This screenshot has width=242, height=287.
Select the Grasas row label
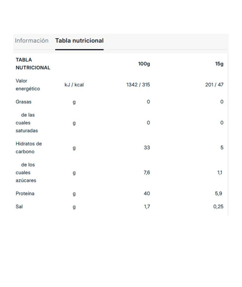pos(23,102)
